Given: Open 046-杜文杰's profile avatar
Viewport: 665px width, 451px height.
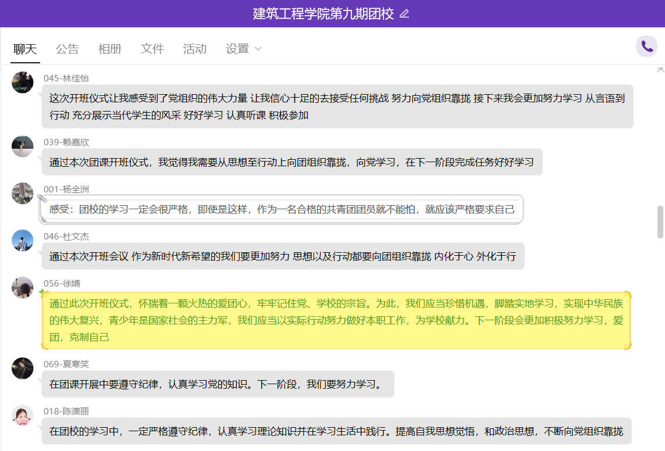Looking at the screenshot, I should (23, 240).
